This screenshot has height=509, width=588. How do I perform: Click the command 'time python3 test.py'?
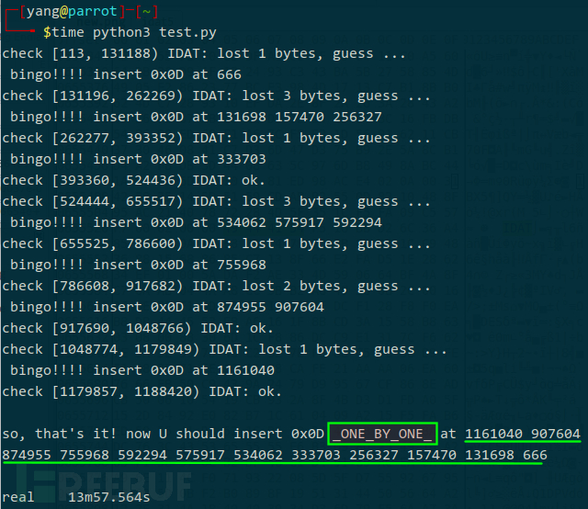[x=134, y=32]
